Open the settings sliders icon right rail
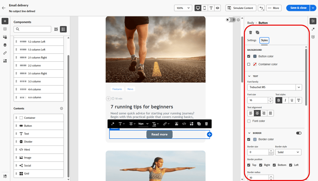The width and height of the screenshot is (318, 181). 313,21
